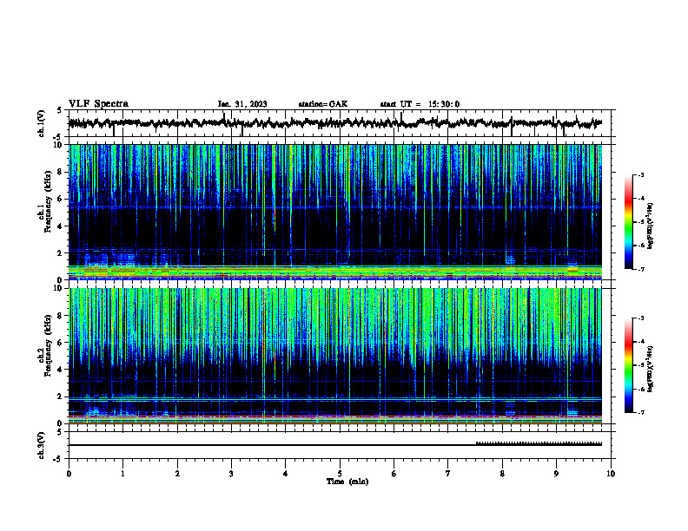Click the "Time (min)" x-axis label
Screen dimensions: 688x531
click(x=347, y=482)
